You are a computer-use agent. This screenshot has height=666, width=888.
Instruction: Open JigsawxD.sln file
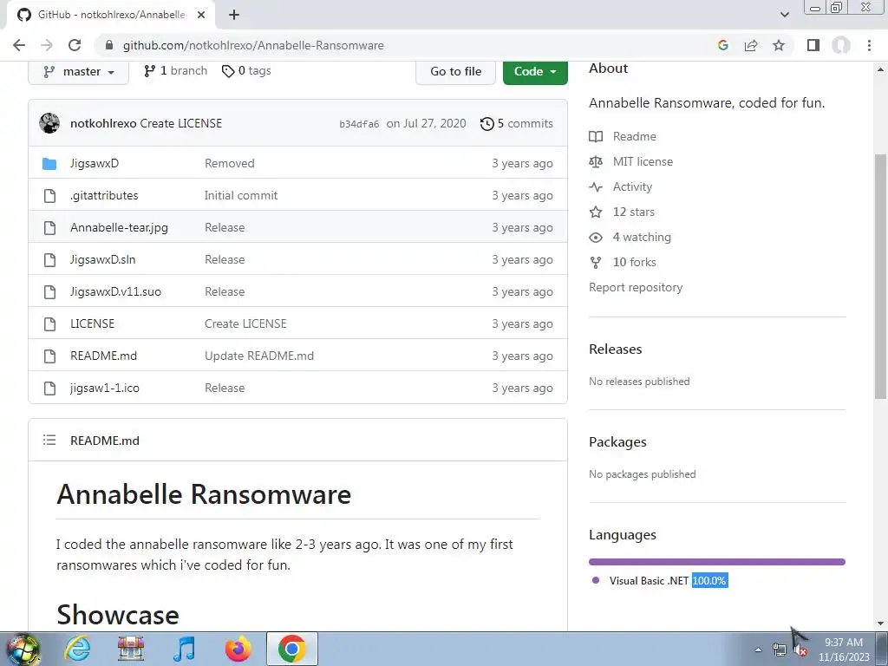[102, 260]
